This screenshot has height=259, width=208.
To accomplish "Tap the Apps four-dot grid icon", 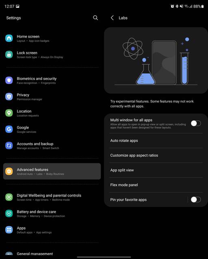I will [9, 230].
